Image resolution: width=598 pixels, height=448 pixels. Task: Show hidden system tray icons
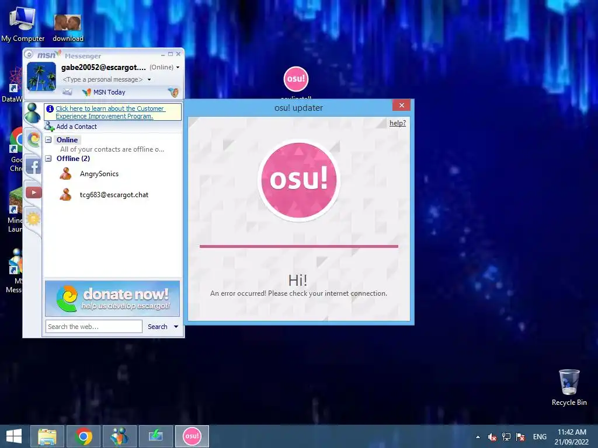click(478, 437)
